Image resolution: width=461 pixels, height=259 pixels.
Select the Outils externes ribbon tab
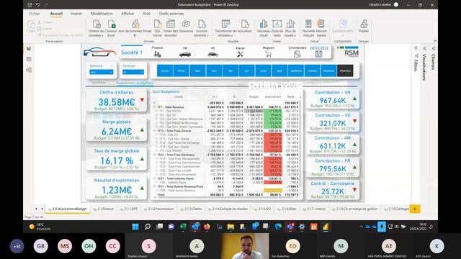[171, 14]
